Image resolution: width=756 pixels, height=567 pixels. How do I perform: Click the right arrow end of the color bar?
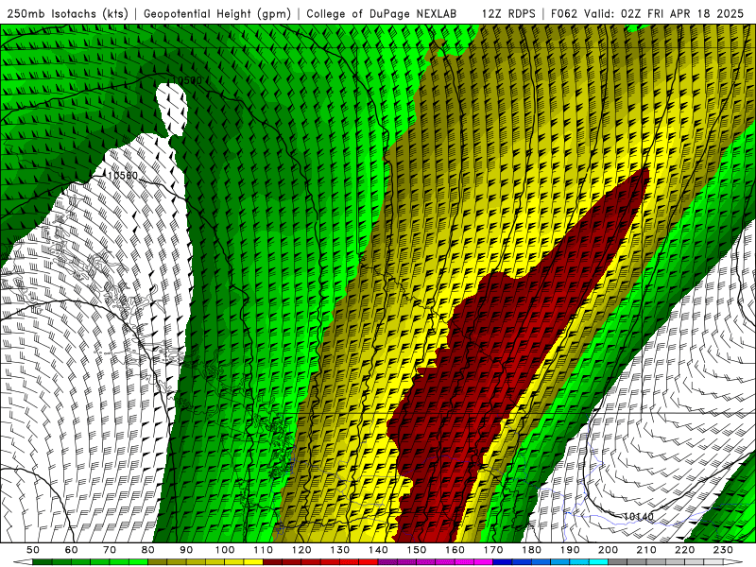(733, 562)
